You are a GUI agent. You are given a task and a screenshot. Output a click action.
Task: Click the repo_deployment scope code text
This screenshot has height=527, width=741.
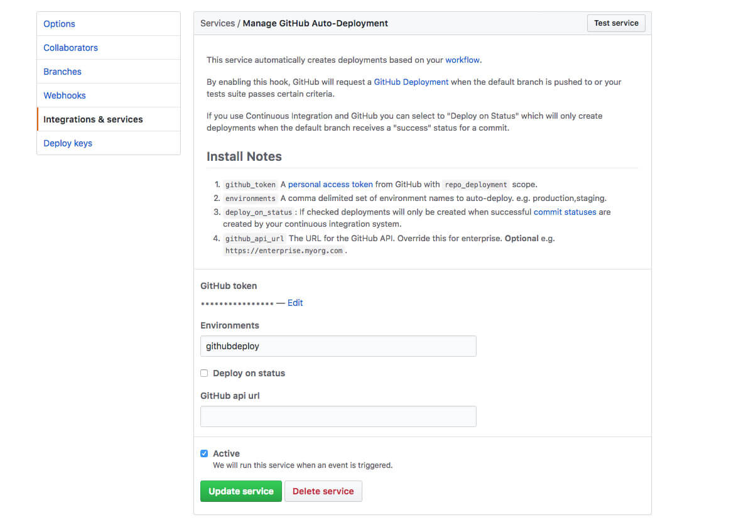(476, 185)
